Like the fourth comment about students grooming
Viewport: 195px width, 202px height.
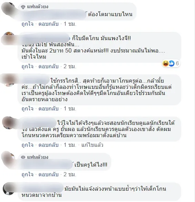27,145
